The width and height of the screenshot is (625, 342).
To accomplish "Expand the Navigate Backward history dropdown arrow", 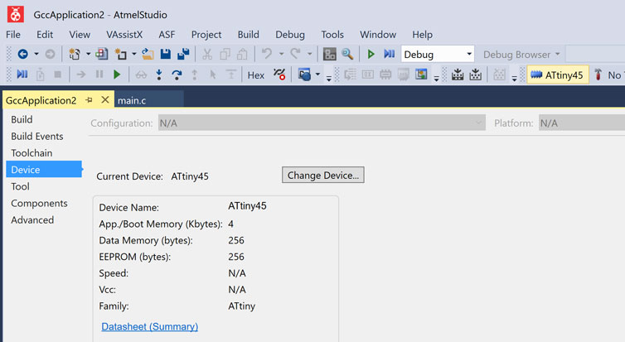I will point(36,54).
